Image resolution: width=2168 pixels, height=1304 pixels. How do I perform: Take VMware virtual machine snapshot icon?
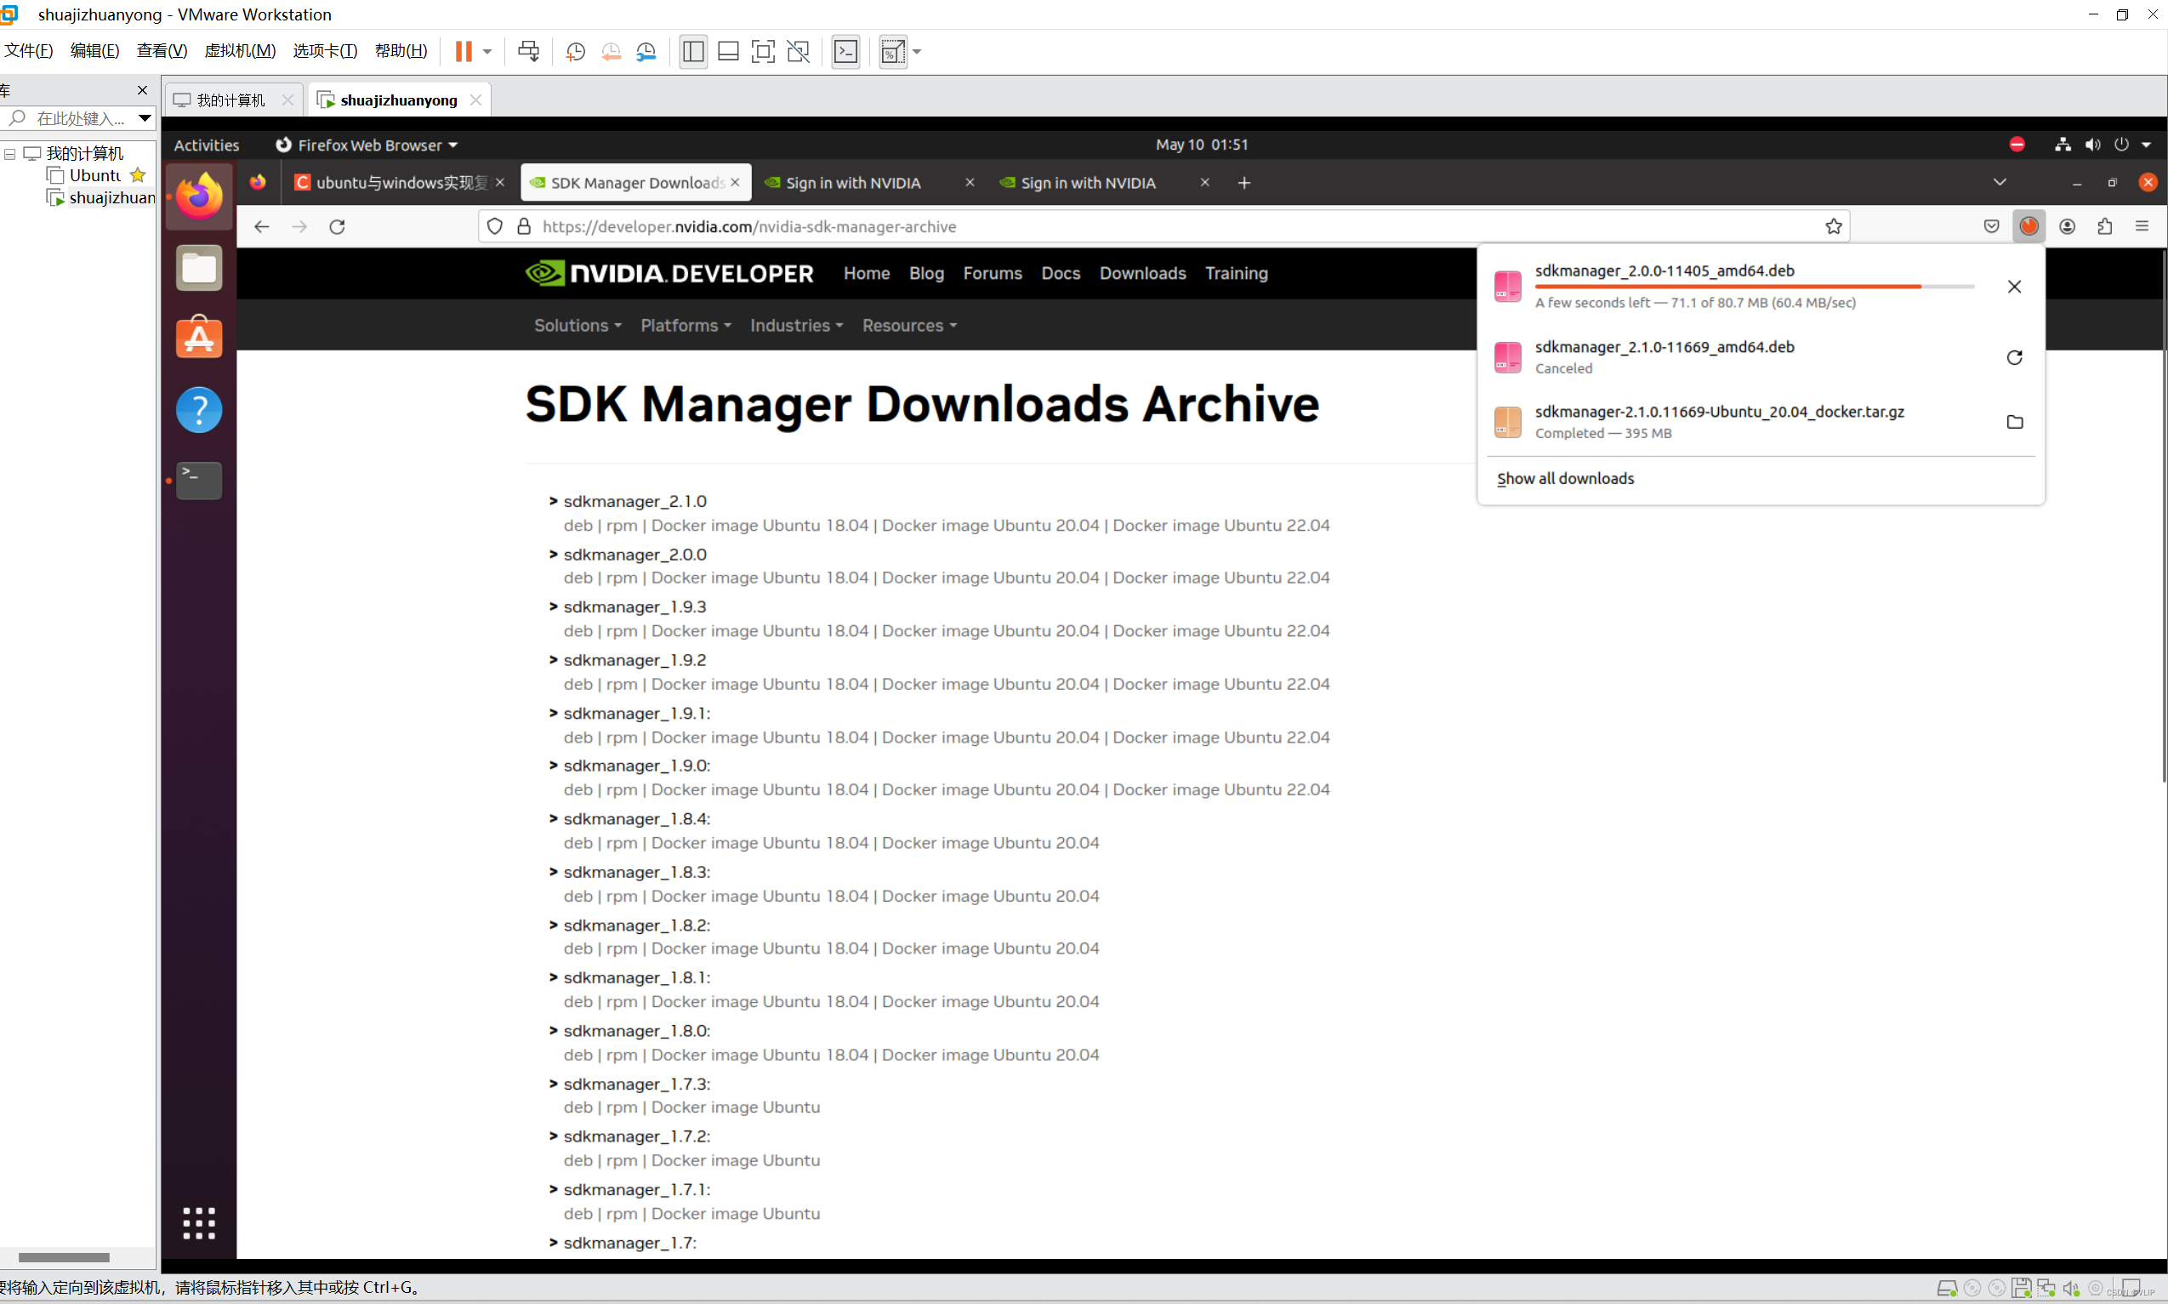tap(575, 52)
